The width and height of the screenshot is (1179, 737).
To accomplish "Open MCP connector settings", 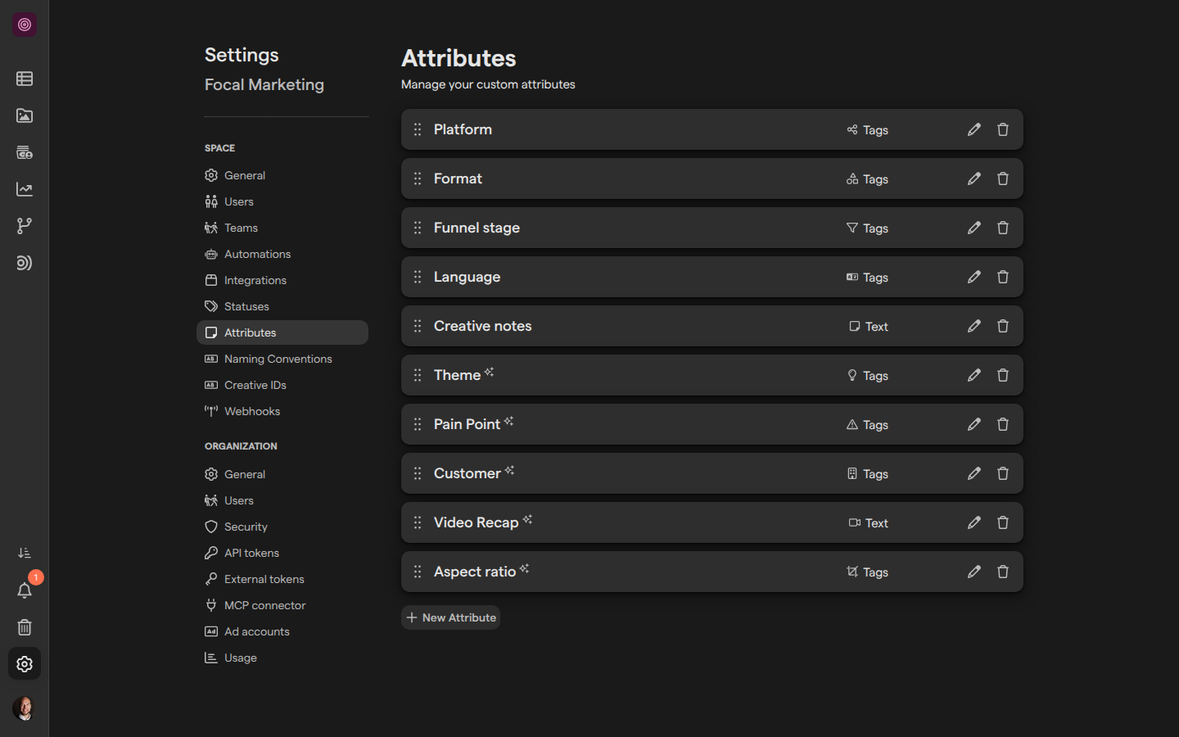I will (x=282, y=605).
